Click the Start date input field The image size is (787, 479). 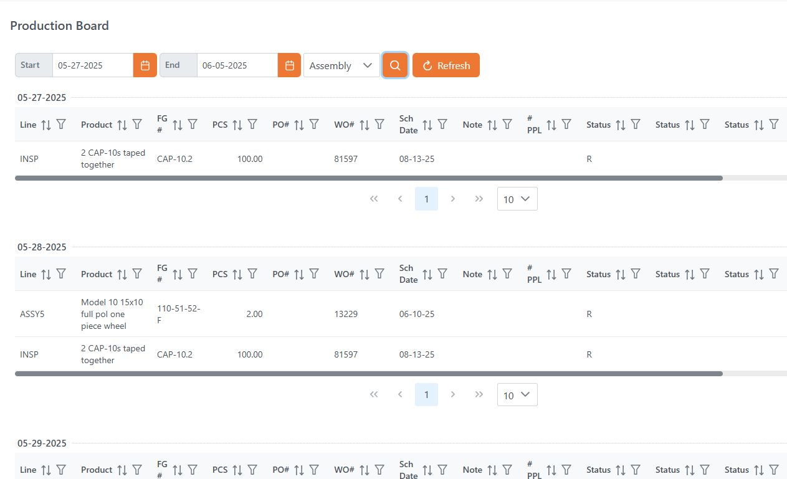[92, 65]
